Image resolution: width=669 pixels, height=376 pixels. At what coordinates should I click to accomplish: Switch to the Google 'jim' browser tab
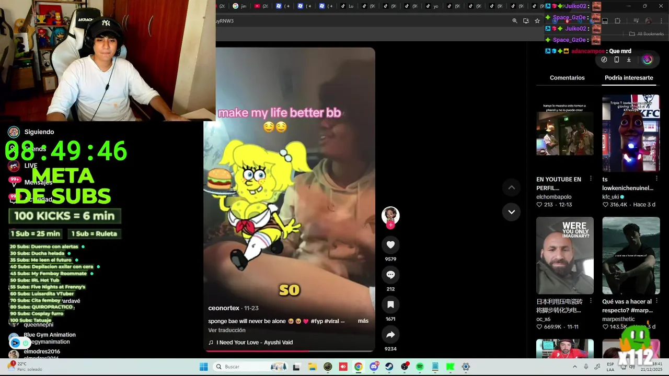click(240, 6)
